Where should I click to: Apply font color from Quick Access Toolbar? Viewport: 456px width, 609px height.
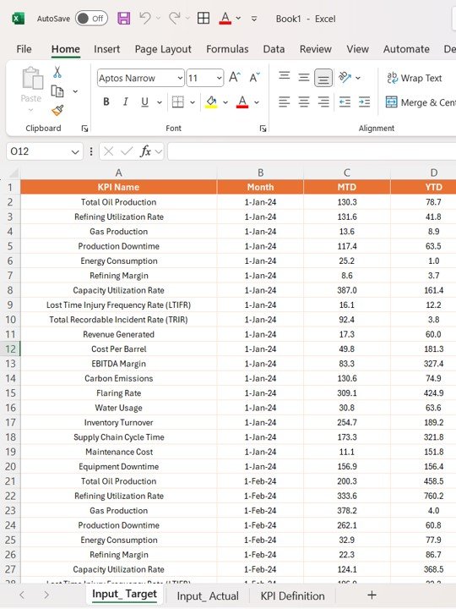[x=225, y=19]
